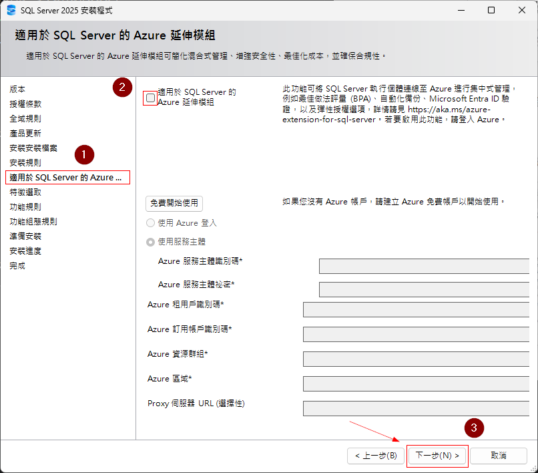This screenshot has height=473, width=538.
Task: Click the aka.ms azure-extension-for-sql-server URL text
Action: (x=386, y=114)
